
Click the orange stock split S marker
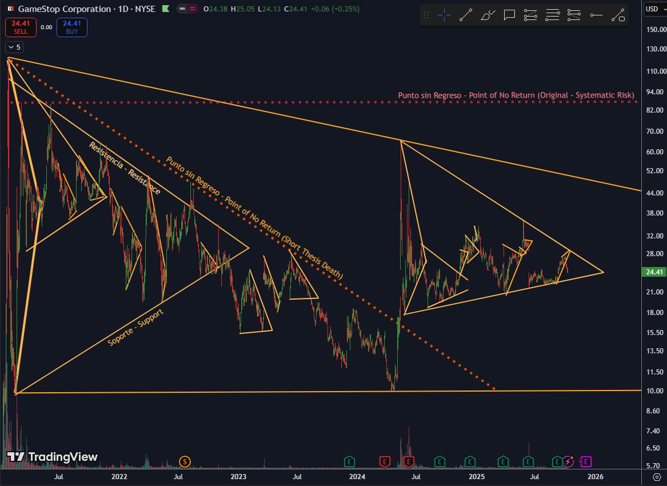185,461
